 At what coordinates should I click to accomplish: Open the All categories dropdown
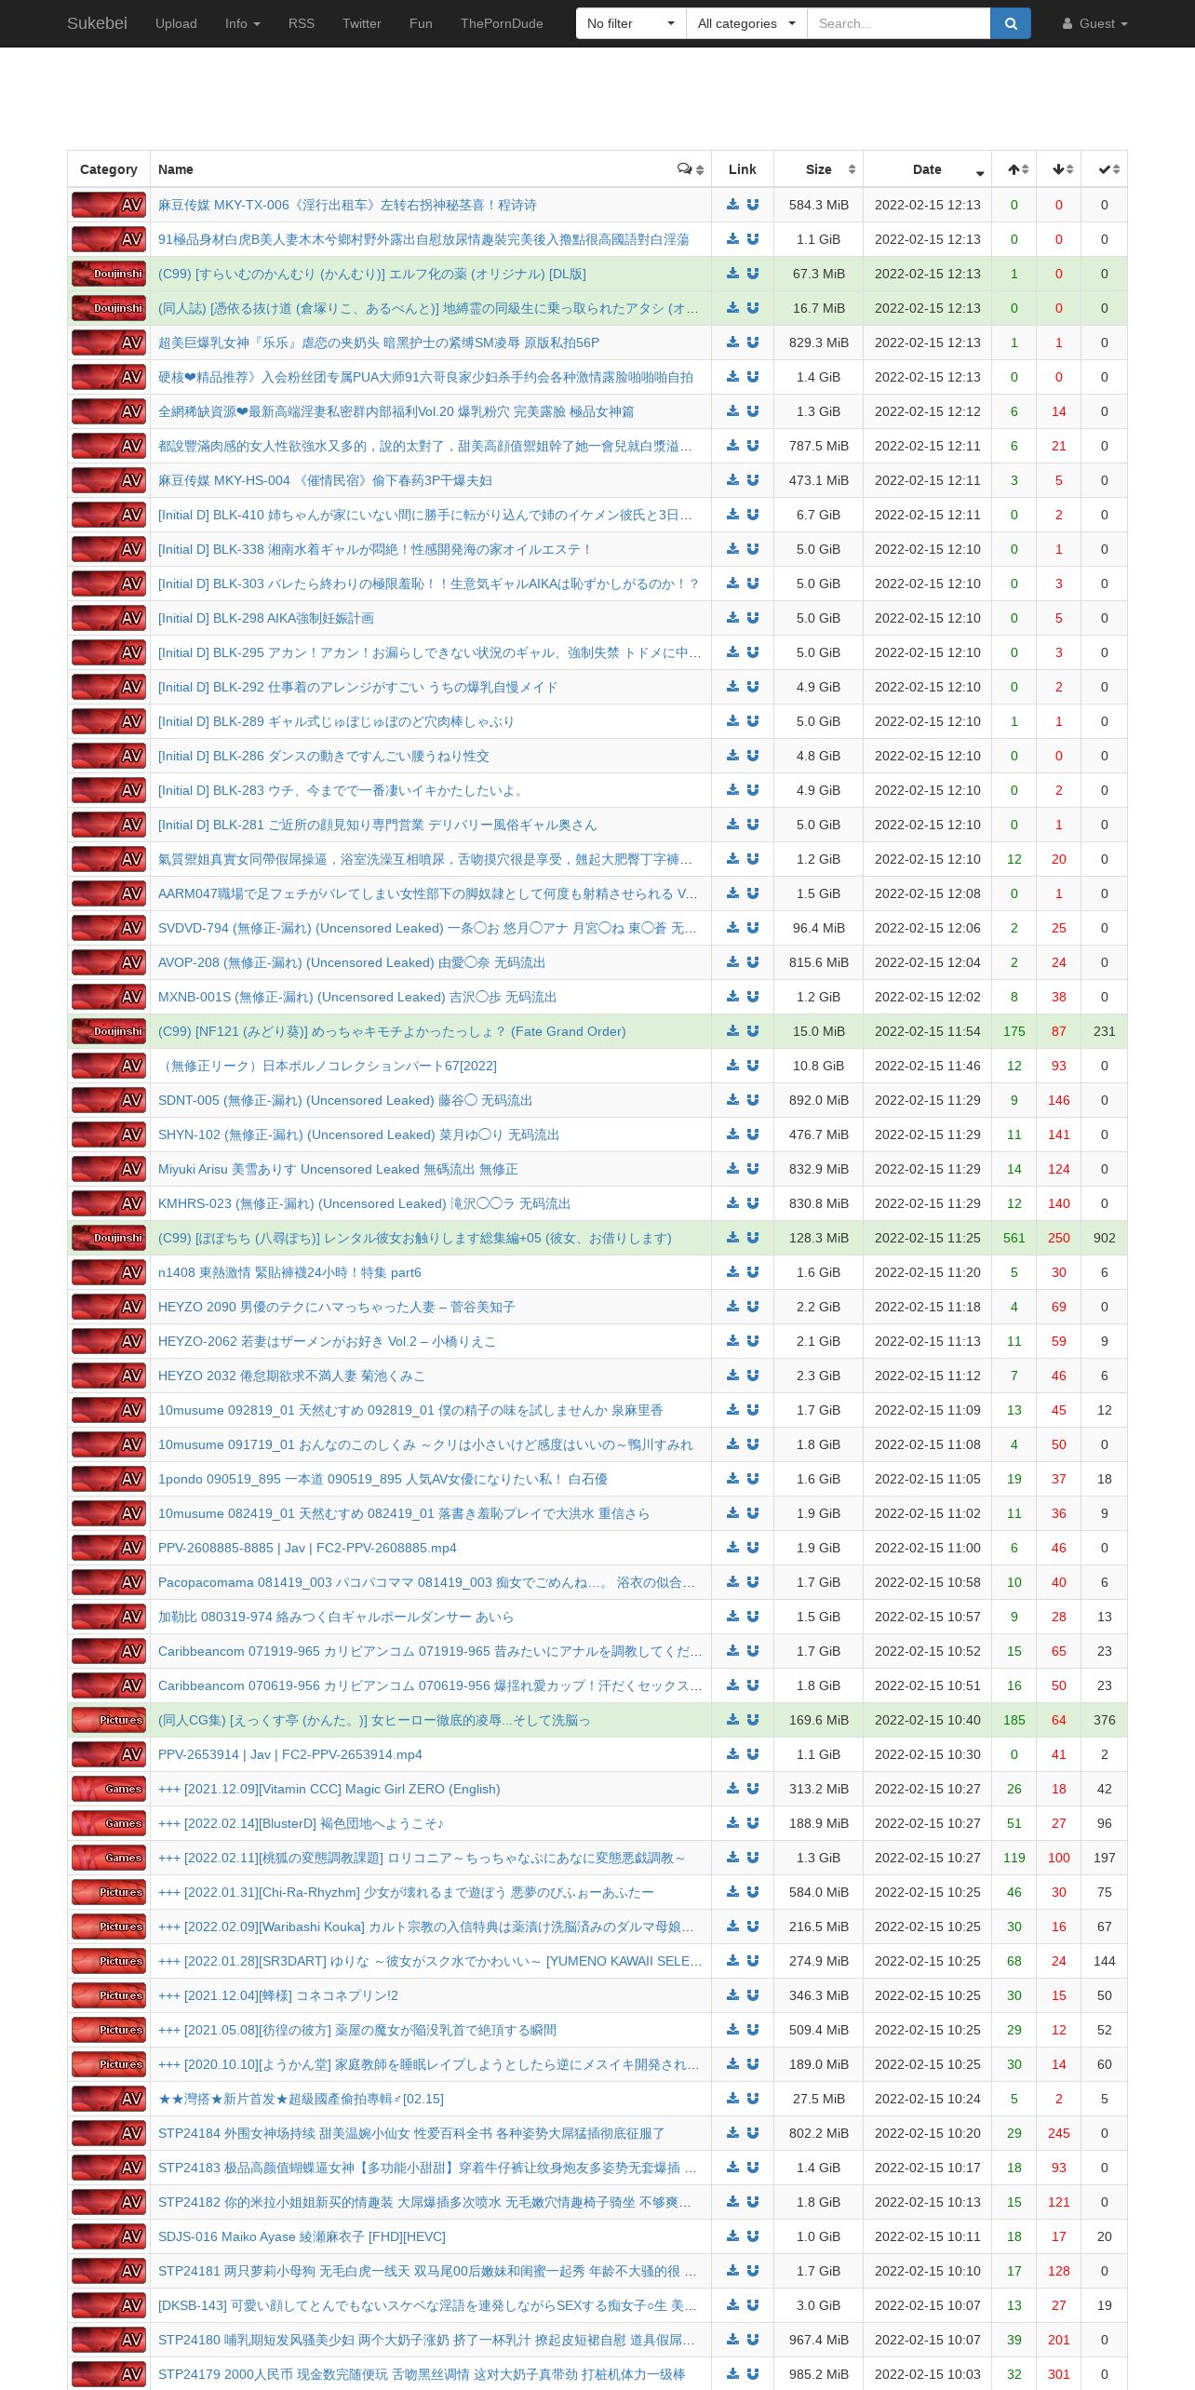[746, 23]
